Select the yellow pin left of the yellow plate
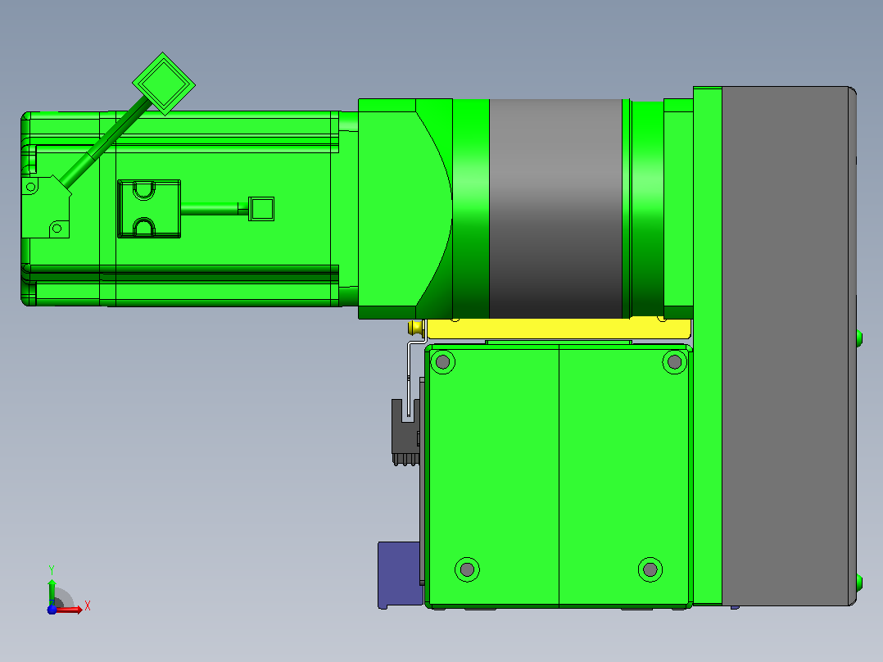Image resolution: width=883 pixels, height=662 pixels. (415, 328)
